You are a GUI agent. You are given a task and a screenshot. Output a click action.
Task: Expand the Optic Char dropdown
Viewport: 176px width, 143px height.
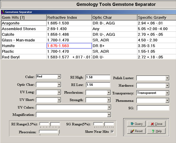(59, 85)
